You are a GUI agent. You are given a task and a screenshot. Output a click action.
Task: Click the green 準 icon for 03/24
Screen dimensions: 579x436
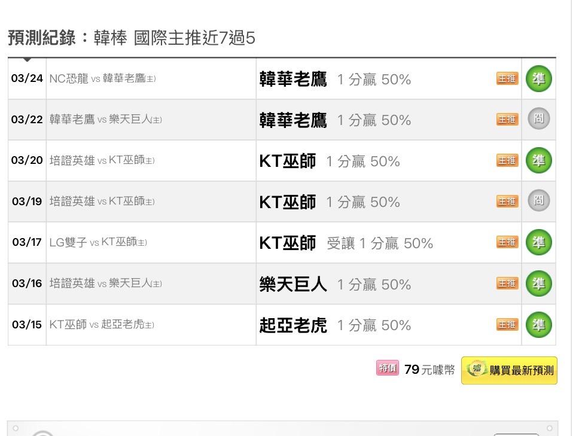point(538,78)
